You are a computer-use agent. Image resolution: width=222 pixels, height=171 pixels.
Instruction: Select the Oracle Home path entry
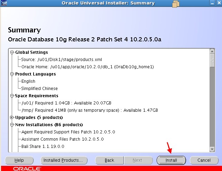coord(87,67)
